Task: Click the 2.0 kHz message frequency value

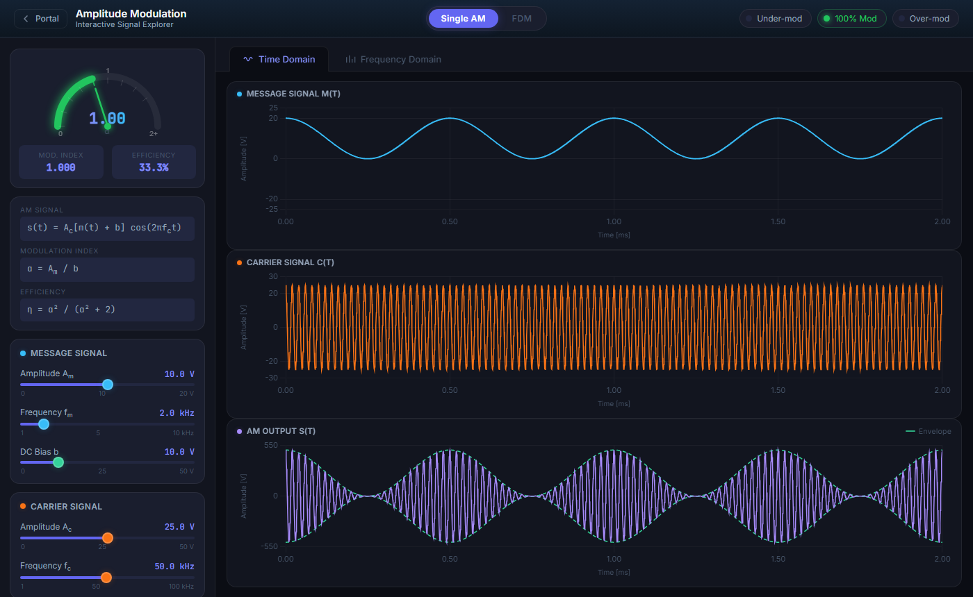Action: [x=177, y=413]
